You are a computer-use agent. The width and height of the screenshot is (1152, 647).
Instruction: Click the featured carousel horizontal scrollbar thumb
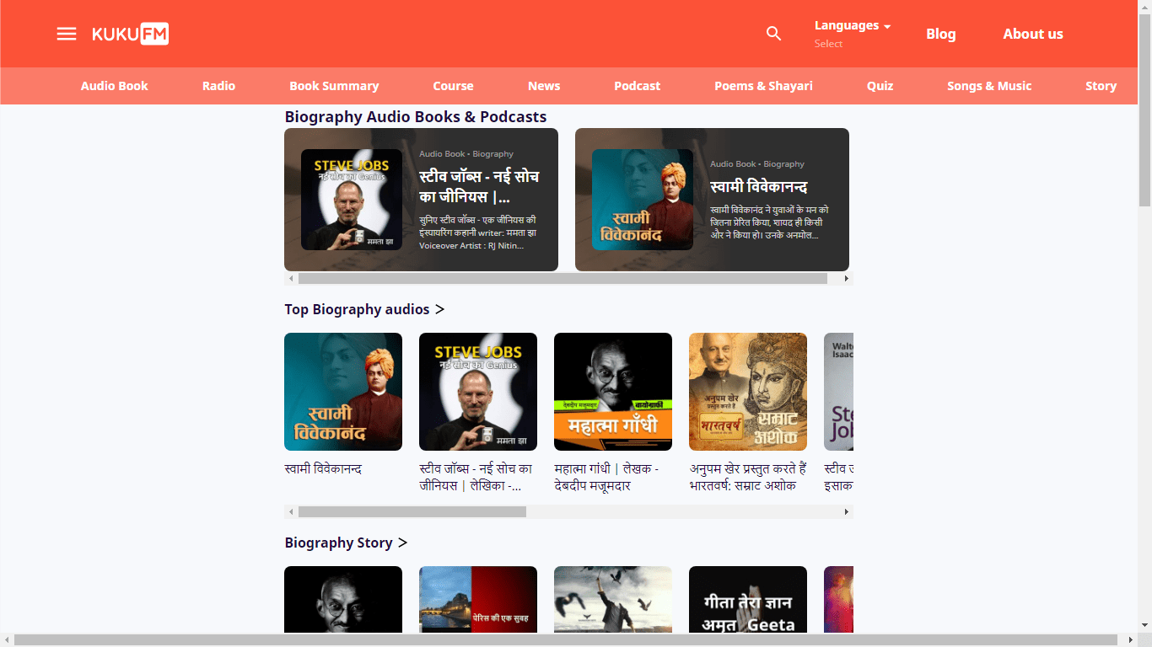[563, 278]
